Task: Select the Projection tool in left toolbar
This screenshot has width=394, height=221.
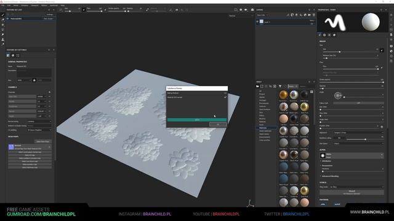Action: click(2, 25)
